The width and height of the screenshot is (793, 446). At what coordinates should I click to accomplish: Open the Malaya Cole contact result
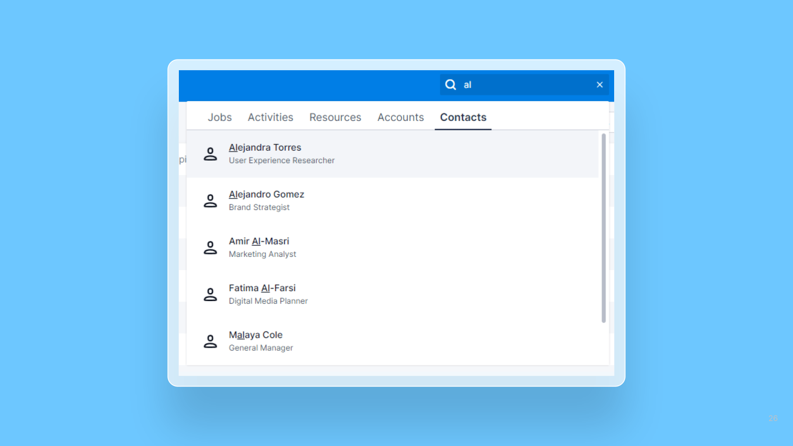(x=392, y=342)
